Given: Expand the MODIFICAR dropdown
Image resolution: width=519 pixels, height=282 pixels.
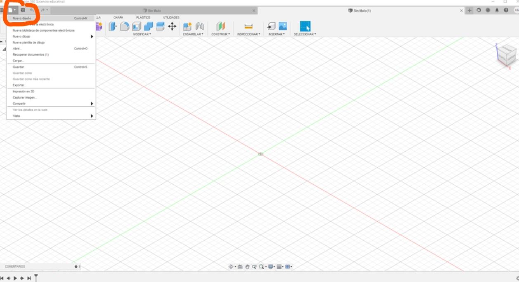Looking at the screenshot, I should point(142,34).
